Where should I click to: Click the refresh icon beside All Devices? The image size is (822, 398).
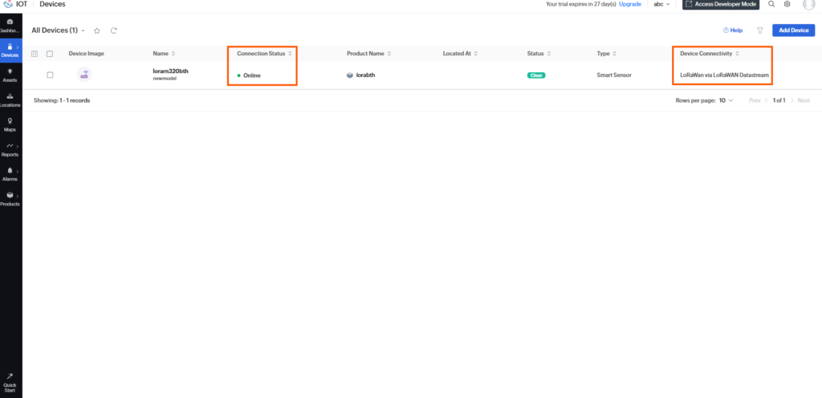[114, 30]
